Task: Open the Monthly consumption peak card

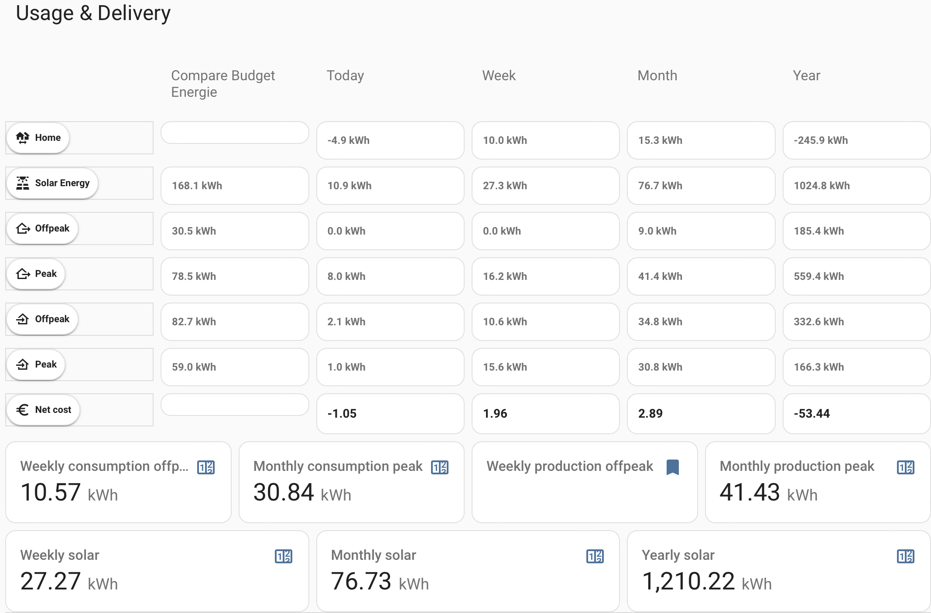Action: pos(351,482)
